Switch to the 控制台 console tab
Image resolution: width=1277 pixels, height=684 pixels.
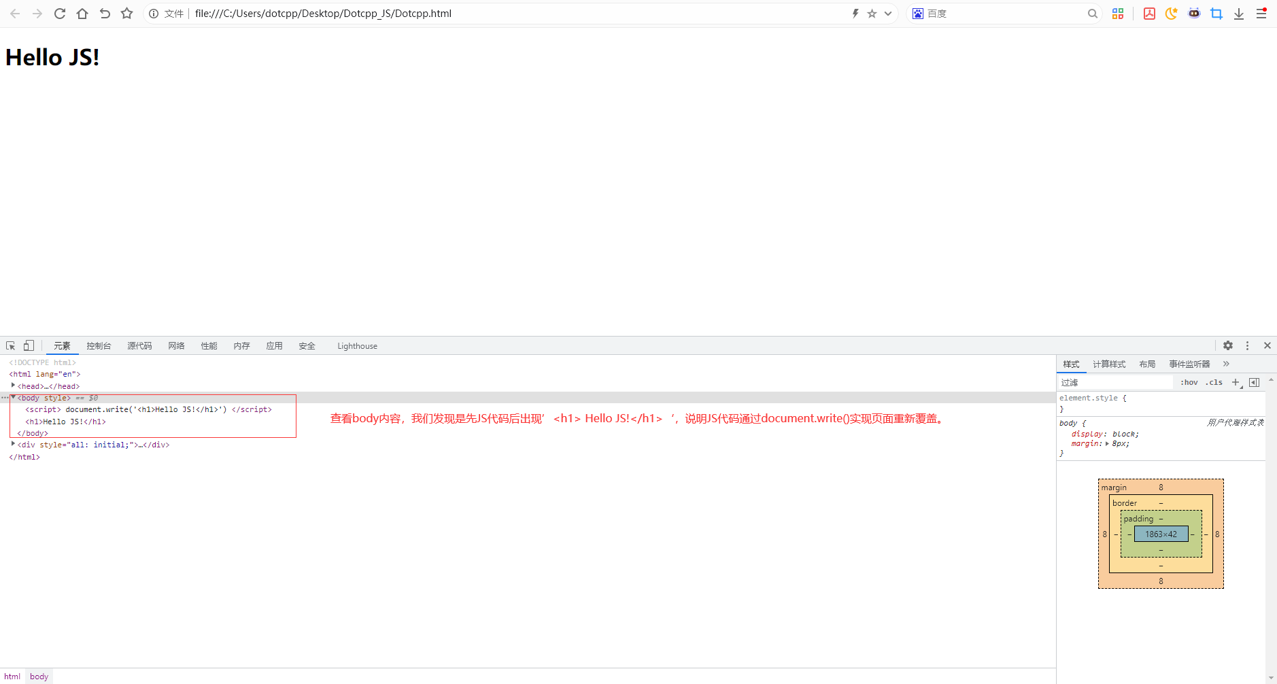pos(99,345)
